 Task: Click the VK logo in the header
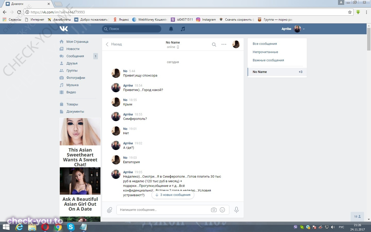[64, 29]
